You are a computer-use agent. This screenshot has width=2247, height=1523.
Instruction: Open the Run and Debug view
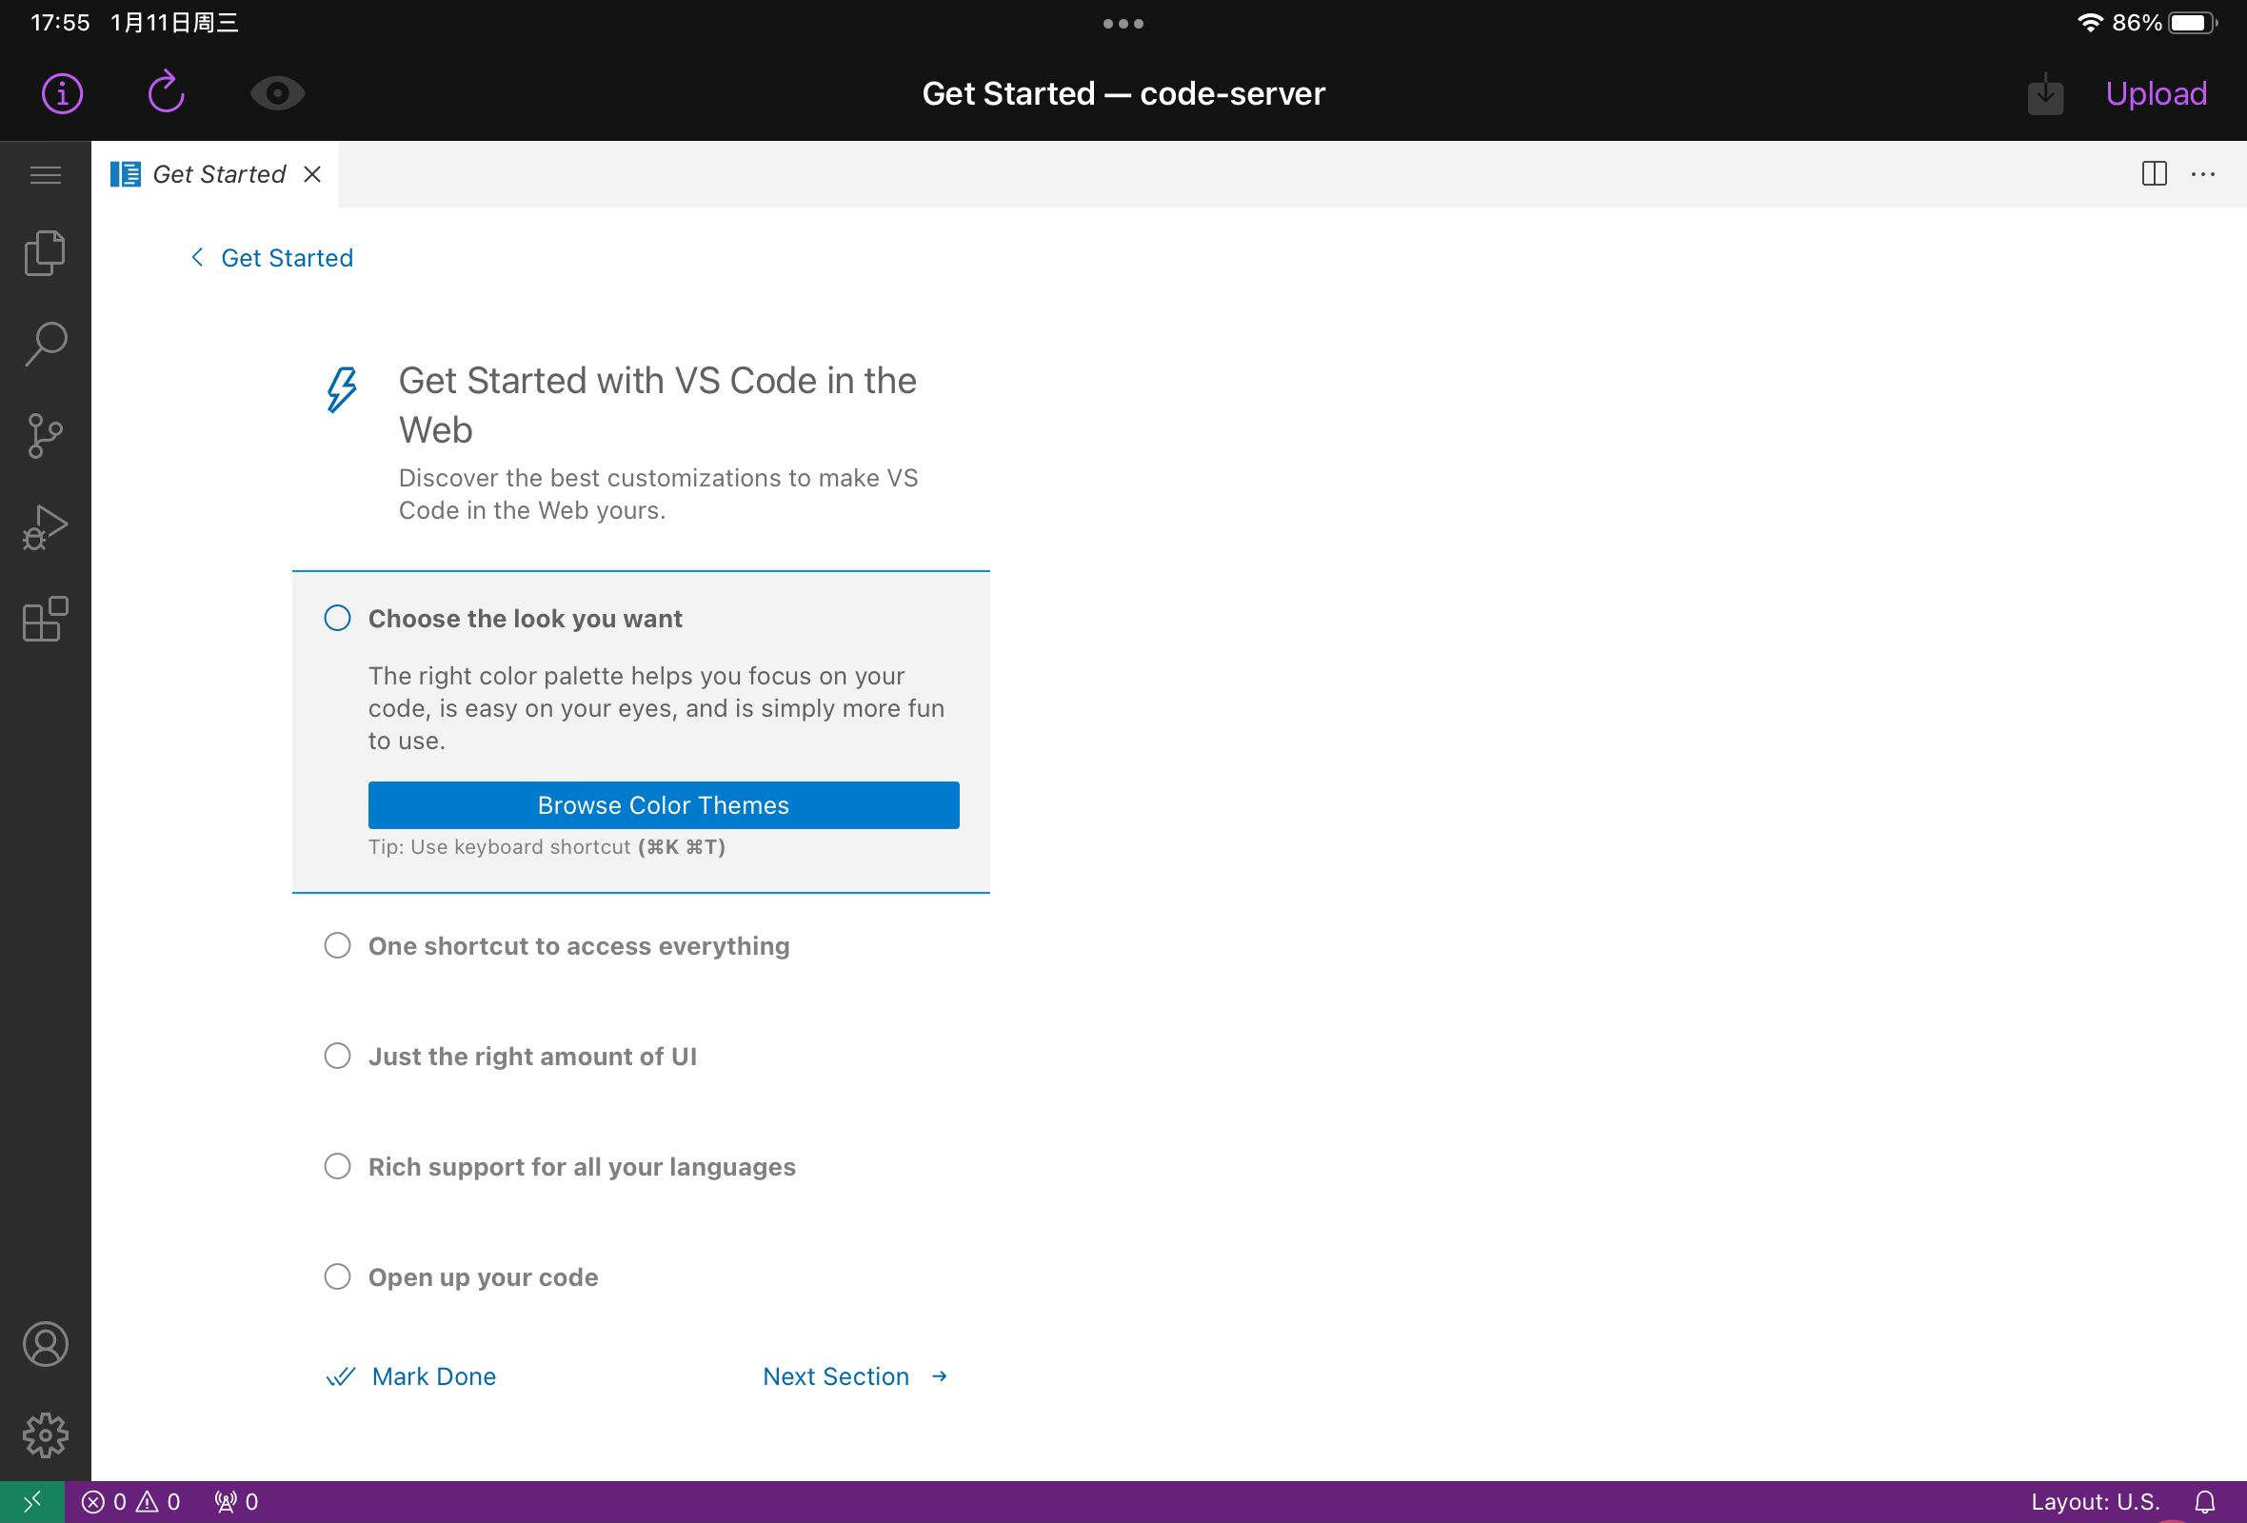(46, 527)
